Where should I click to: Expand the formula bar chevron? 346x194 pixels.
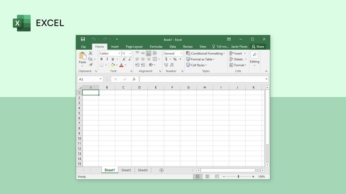click(266, 79)
